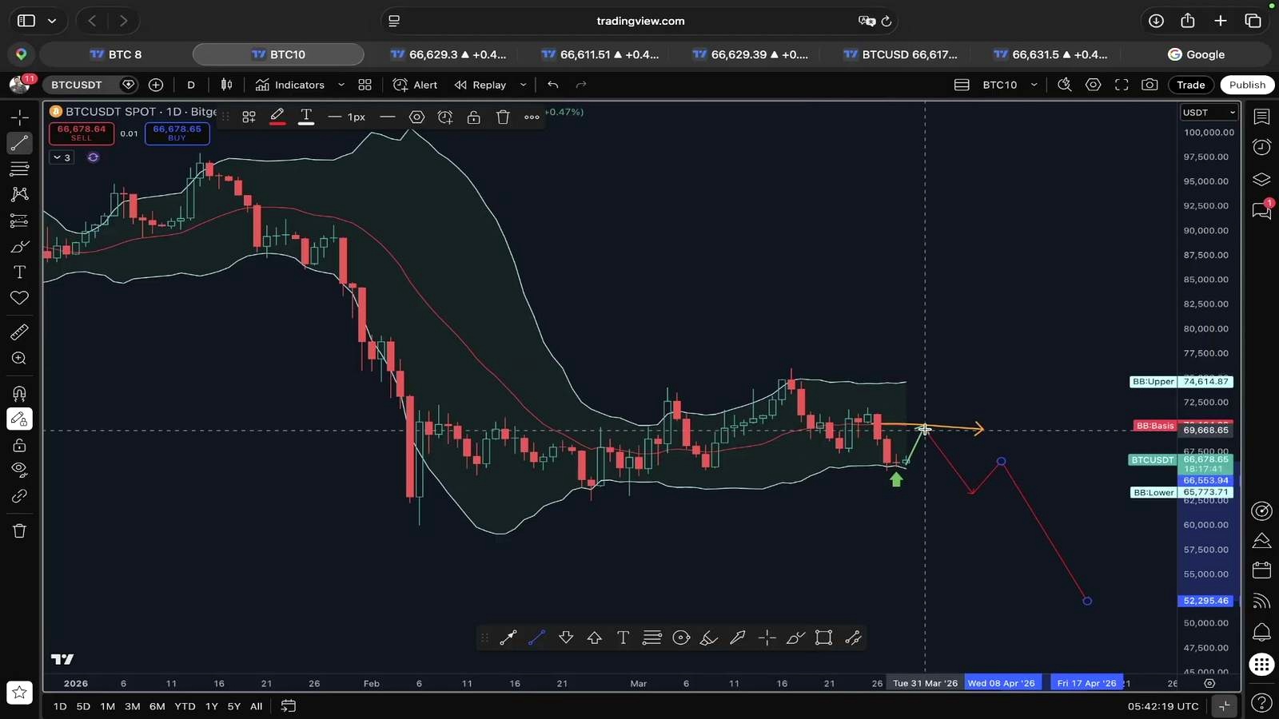The image size is (1279, 719).
Task: Open go to date calendar icon
Action: click(x=289, y=706)
